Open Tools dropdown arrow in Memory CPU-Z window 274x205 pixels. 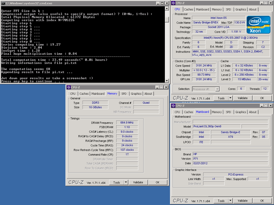coord(126,182)
